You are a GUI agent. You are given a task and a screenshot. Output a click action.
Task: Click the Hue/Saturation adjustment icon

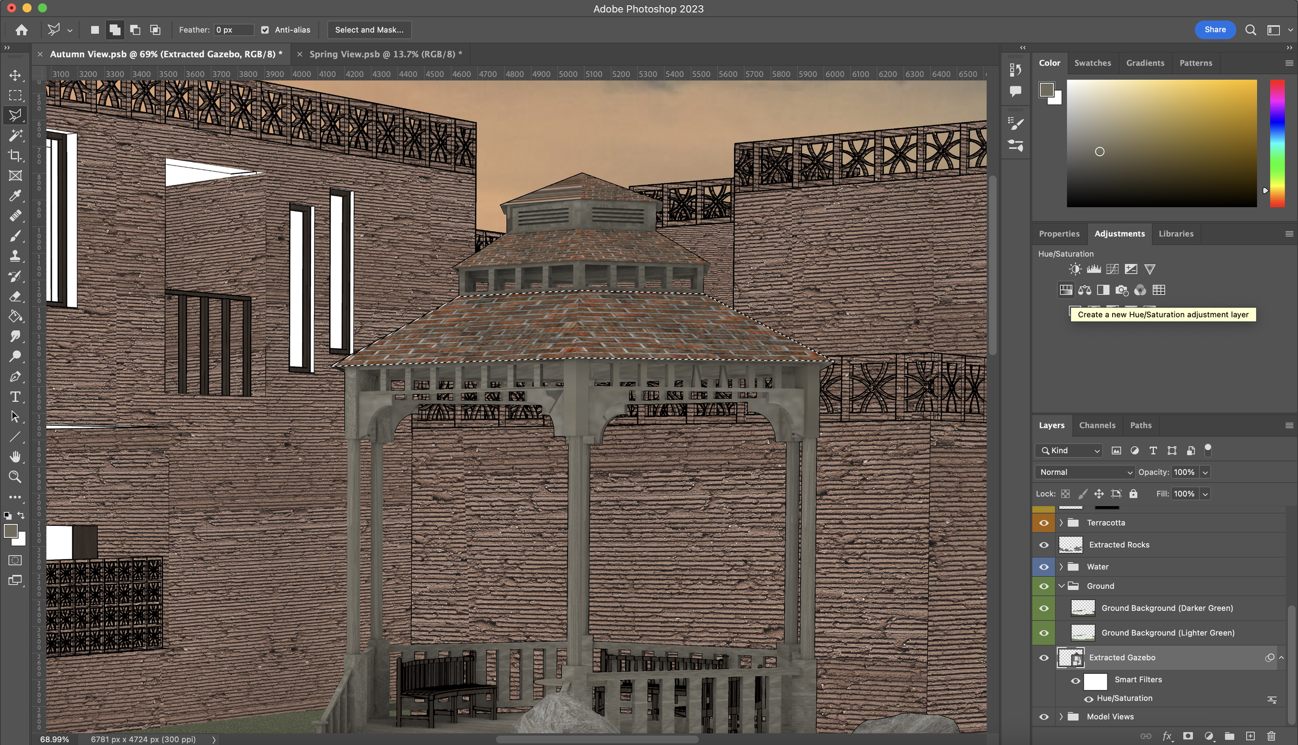[x=1066, y=290]
